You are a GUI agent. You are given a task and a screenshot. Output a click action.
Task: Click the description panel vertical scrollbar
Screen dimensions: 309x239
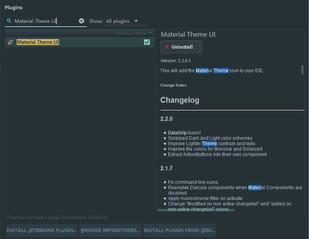pos(302,70)
